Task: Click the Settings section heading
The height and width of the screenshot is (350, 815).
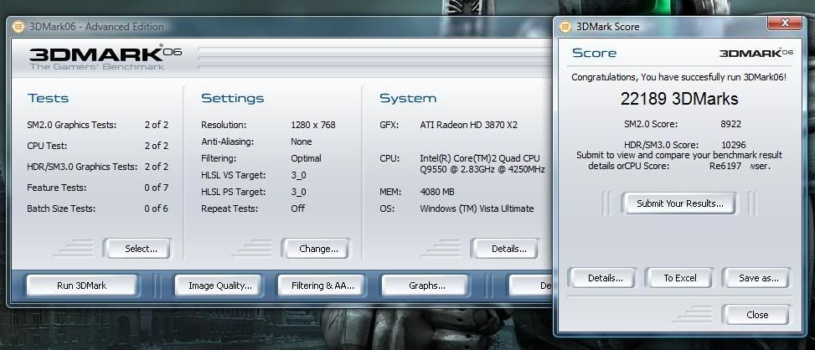Action: (x=232, y=98)
